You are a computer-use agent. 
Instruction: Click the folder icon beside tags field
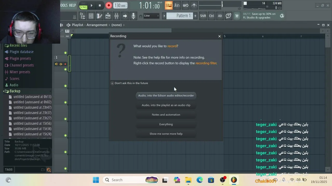[x=43, y=170]
